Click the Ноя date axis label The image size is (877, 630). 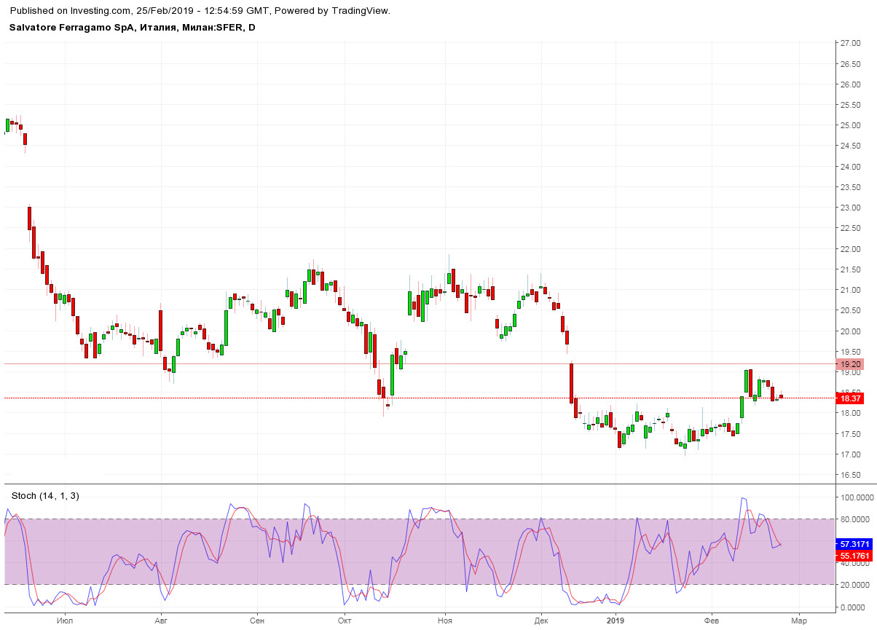(445, 621)
